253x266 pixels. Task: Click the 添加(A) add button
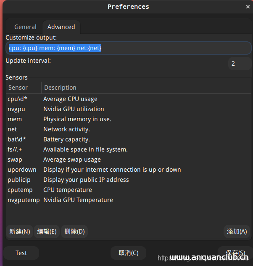pos(237,231)
